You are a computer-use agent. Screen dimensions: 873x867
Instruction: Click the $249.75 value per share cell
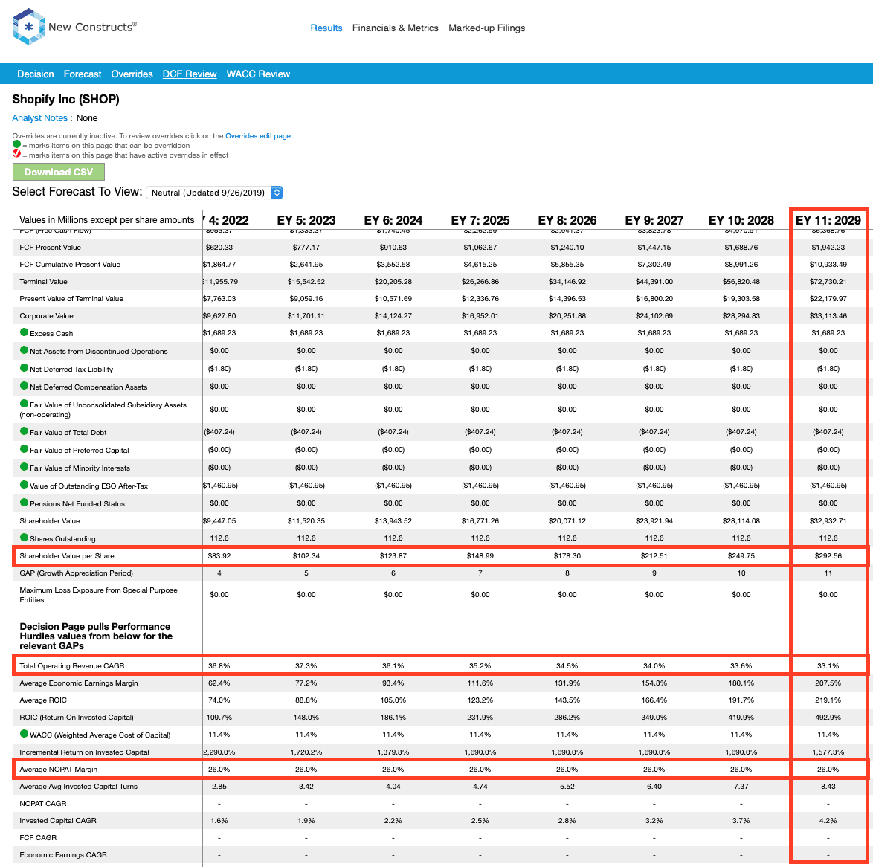pos(741,555)
